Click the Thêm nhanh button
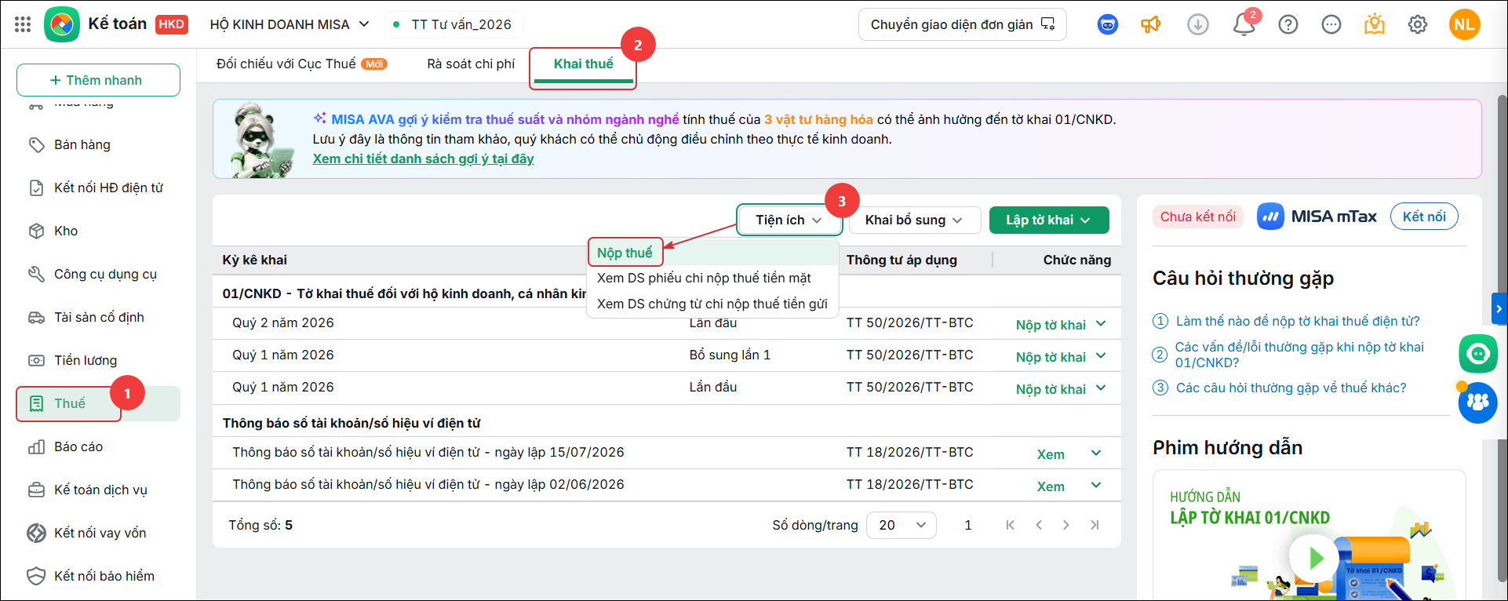1508x601 pixels. tap(98, 80)
